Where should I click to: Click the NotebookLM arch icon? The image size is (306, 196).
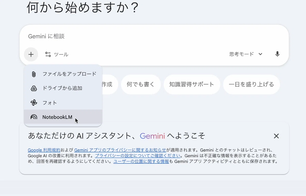coord(34,117)
